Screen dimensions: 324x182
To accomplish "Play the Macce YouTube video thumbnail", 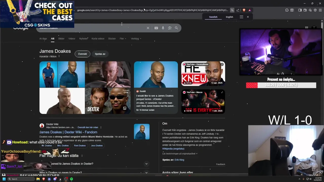I will (x=203, y=101).
